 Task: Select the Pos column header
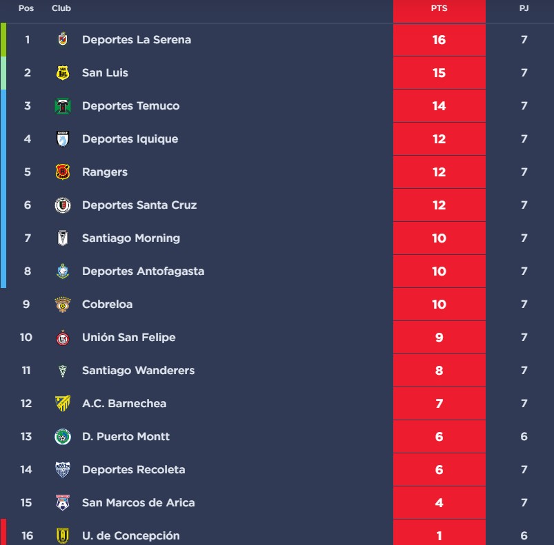click(x=26, y=8)
